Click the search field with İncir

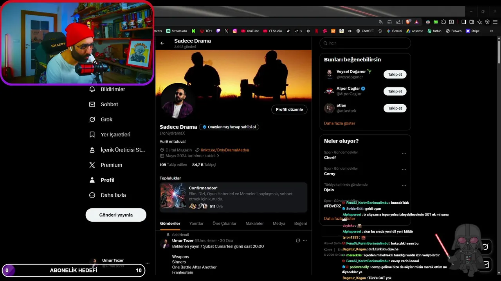click(x=365, y=43)
